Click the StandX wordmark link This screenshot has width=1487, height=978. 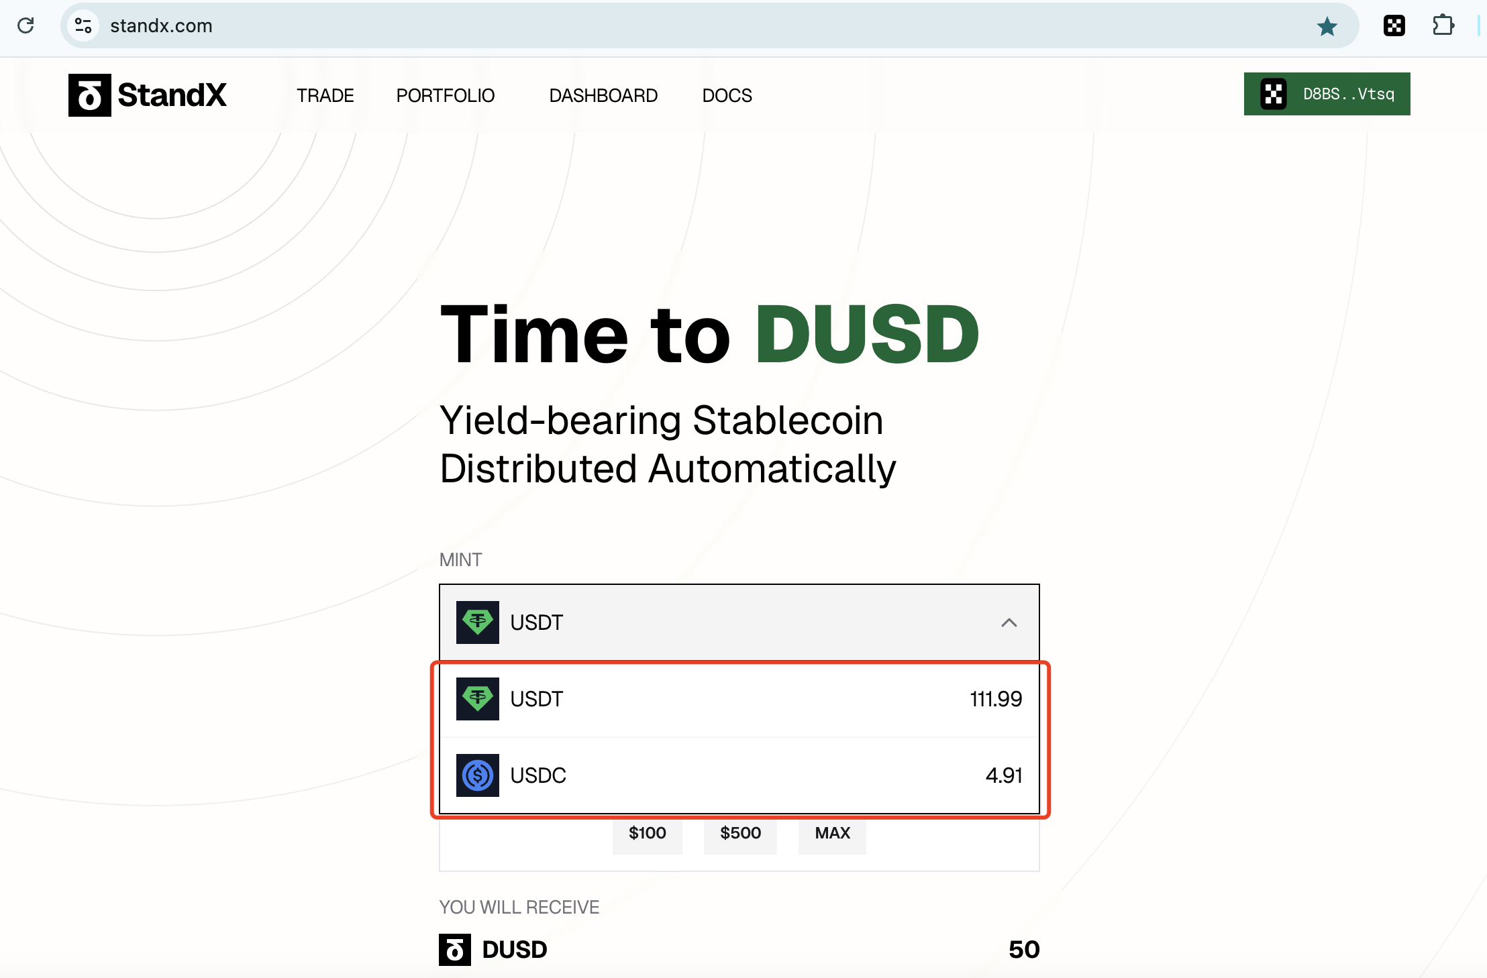tap(172, 95)
